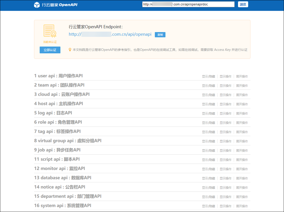284x212 pixels.
Task: Click the API doc URL input field
Action: click(x=188, y=4)
